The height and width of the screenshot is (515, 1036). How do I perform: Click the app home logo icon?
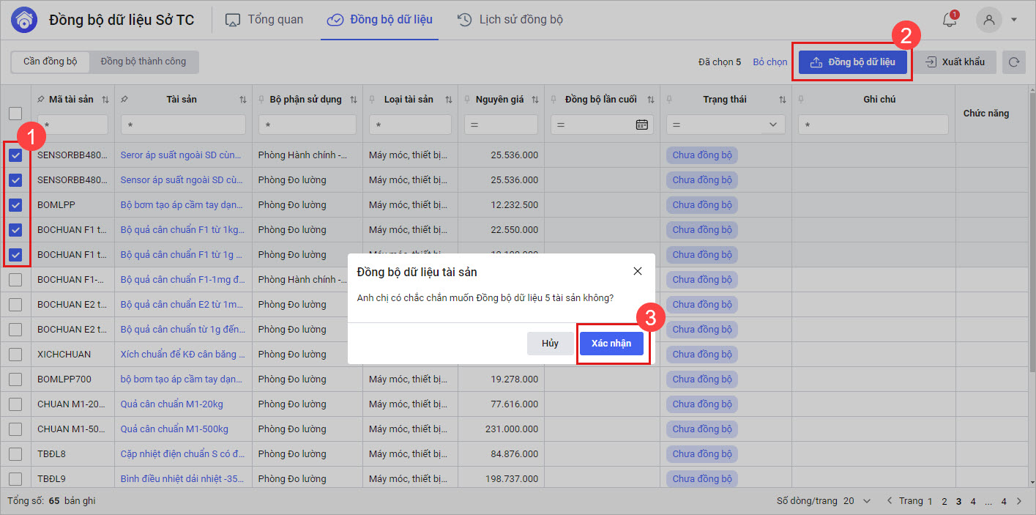click(24, 20)
